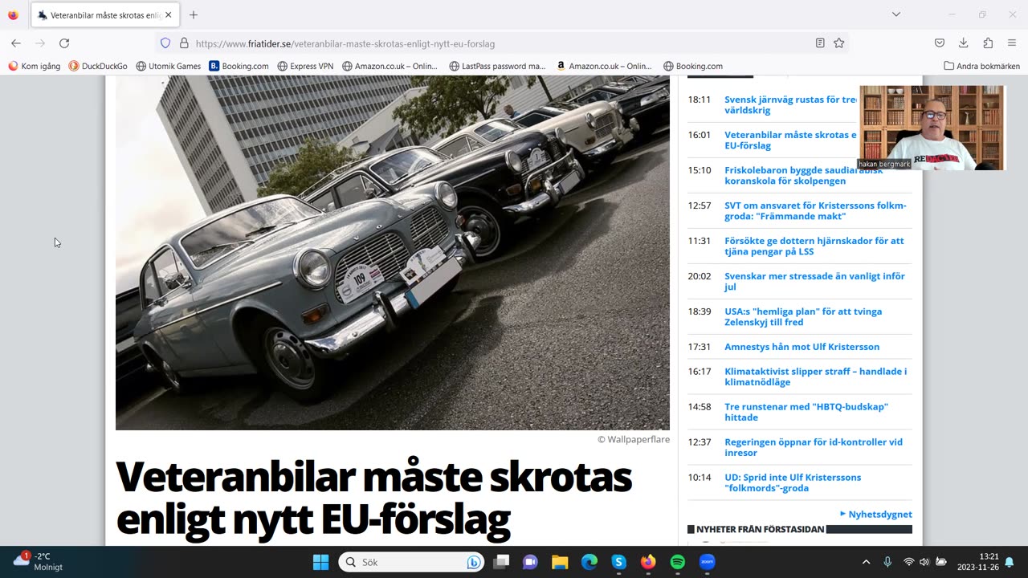Open the first Booking.com bookmark

point(239,66)
